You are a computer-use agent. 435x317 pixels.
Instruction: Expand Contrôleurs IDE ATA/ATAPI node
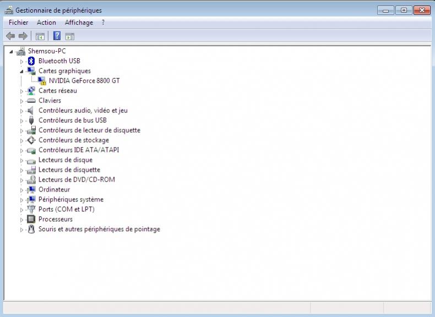coord(21,151)
